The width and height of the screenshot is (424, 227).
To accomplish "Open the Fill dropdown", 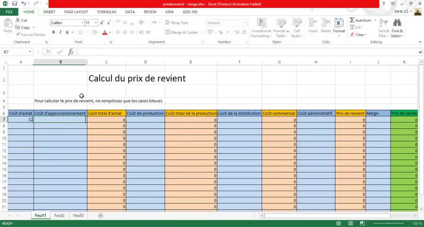I will click(x=356, y=27).
